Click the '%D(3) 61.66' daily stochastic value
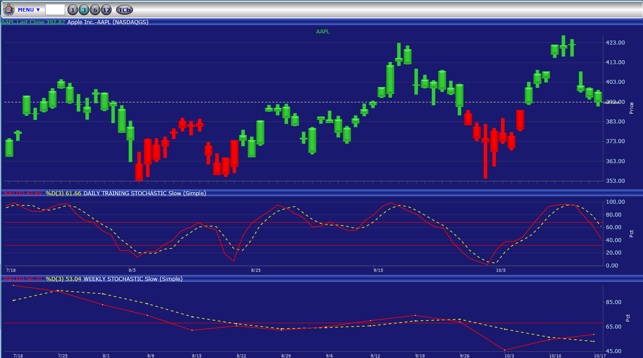 tap(63, 193)
